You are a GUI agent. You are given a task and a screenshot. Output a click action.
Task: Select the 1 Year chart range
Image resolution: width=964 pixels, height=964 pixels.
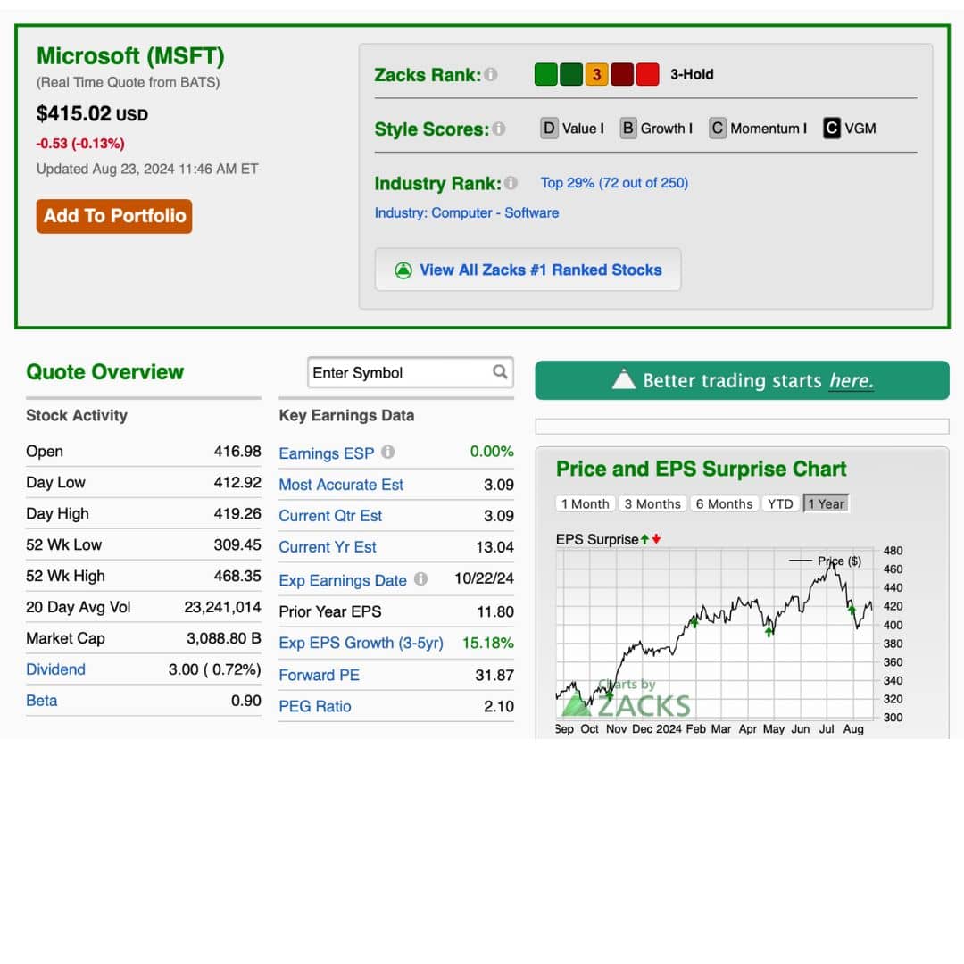826,503
